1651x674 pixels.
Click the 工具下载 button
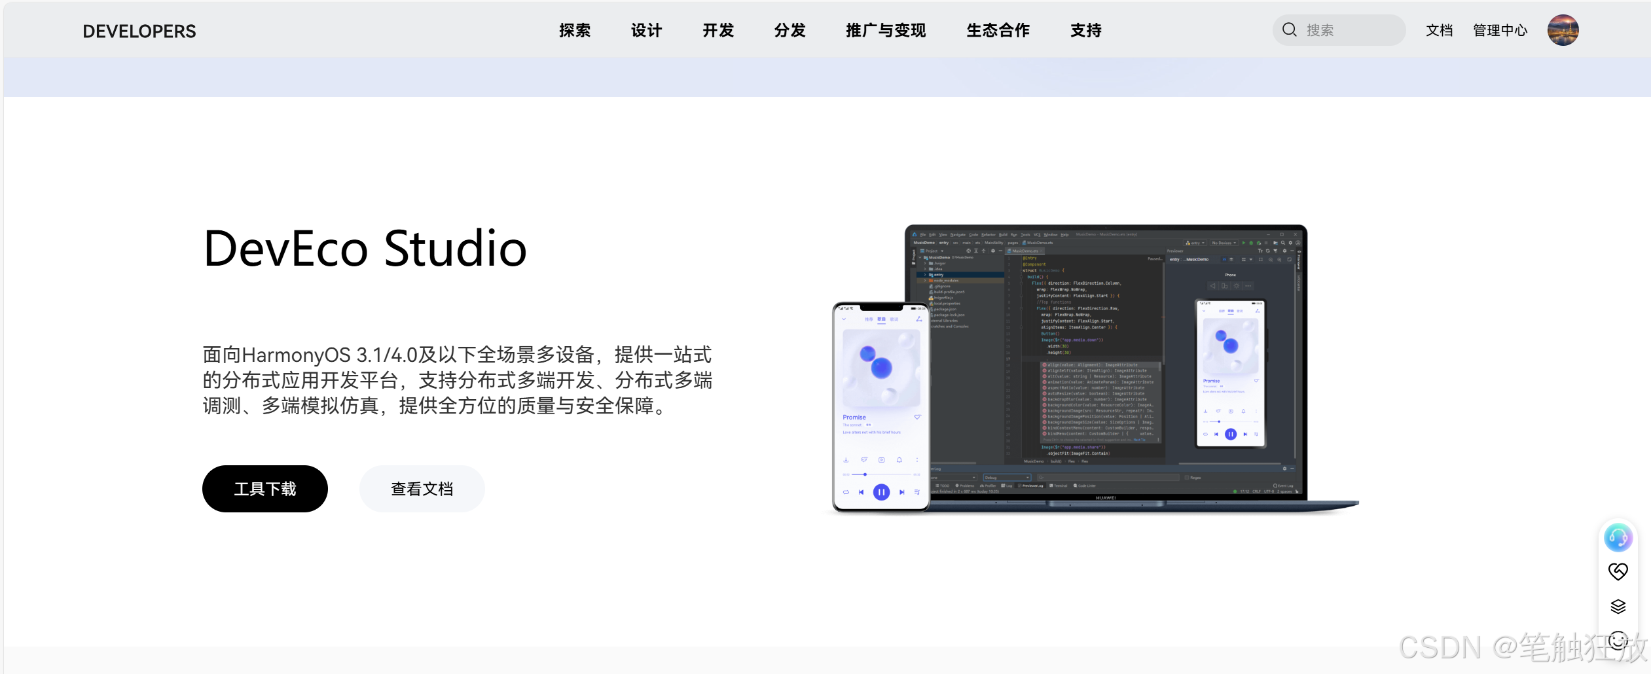265,489
